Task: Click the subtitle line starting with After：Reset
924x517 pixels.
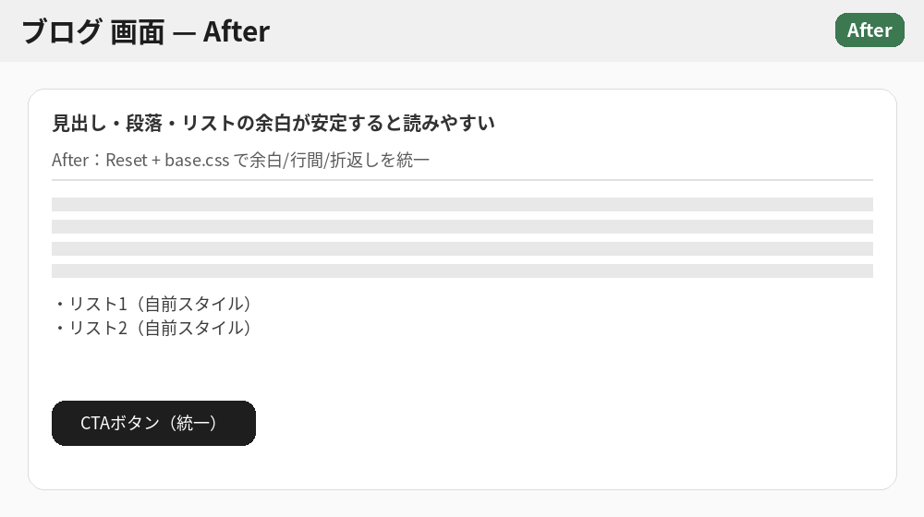Action: click(x=240, y=160)
